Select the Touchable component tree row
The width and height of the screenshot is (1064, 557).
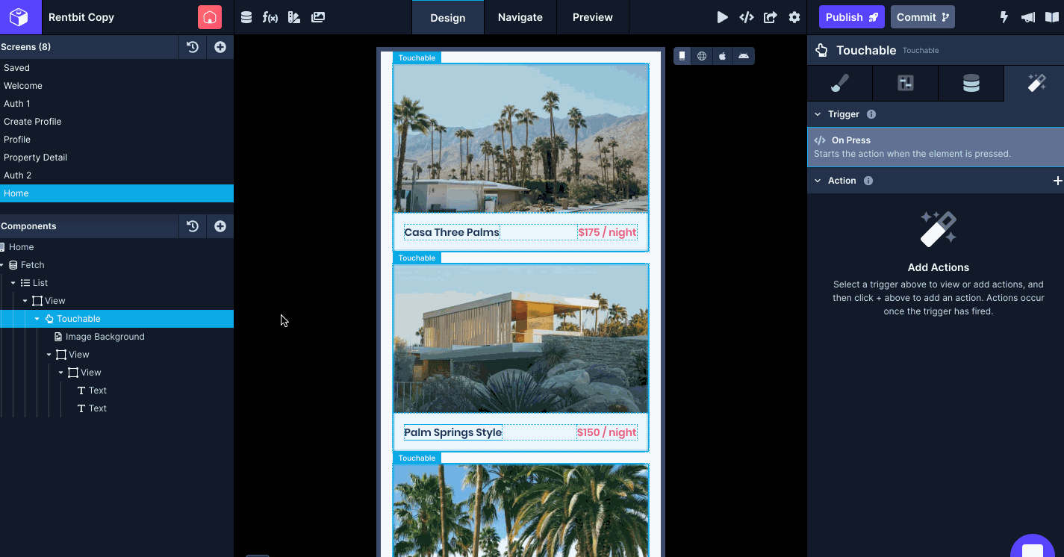[x=116, y=319]
